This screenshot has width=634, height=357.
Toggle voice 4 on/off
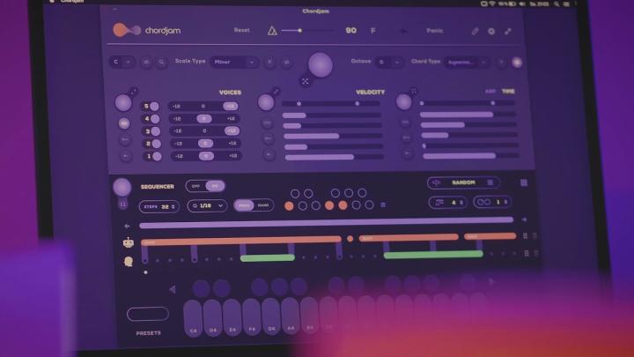coord(151,119)
